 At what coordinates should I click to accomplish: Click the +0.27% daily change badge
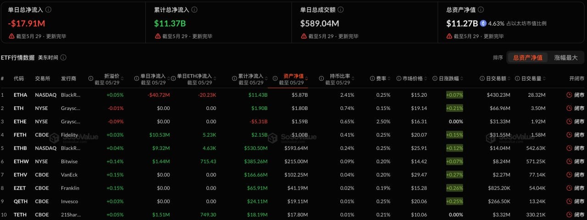click(x=454, y=175)
